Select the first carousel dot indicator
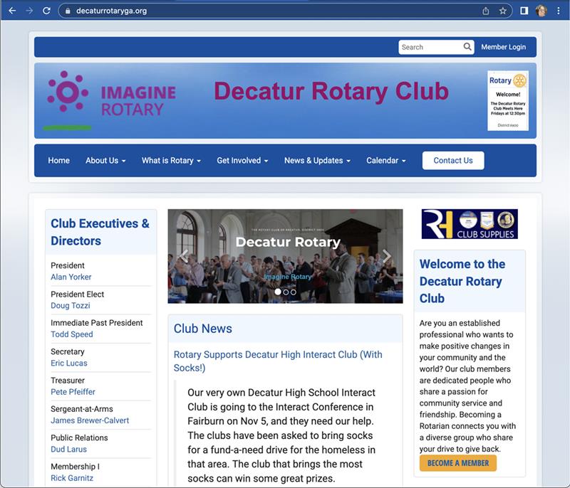The image size is (570, 488). (x=278, y=292)
